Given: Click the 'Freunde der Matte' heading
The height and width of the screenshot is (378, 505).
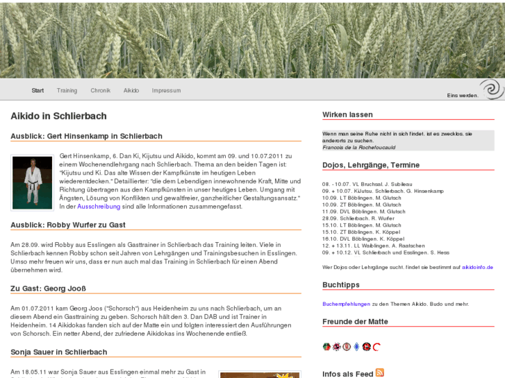Looking at the screenshot, I should pyautogui.click(x=355, y=321).
